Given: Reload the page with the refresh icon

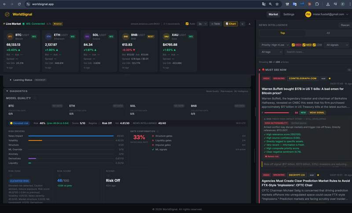Looking at the screenshot, I should (x=19, y=4).
